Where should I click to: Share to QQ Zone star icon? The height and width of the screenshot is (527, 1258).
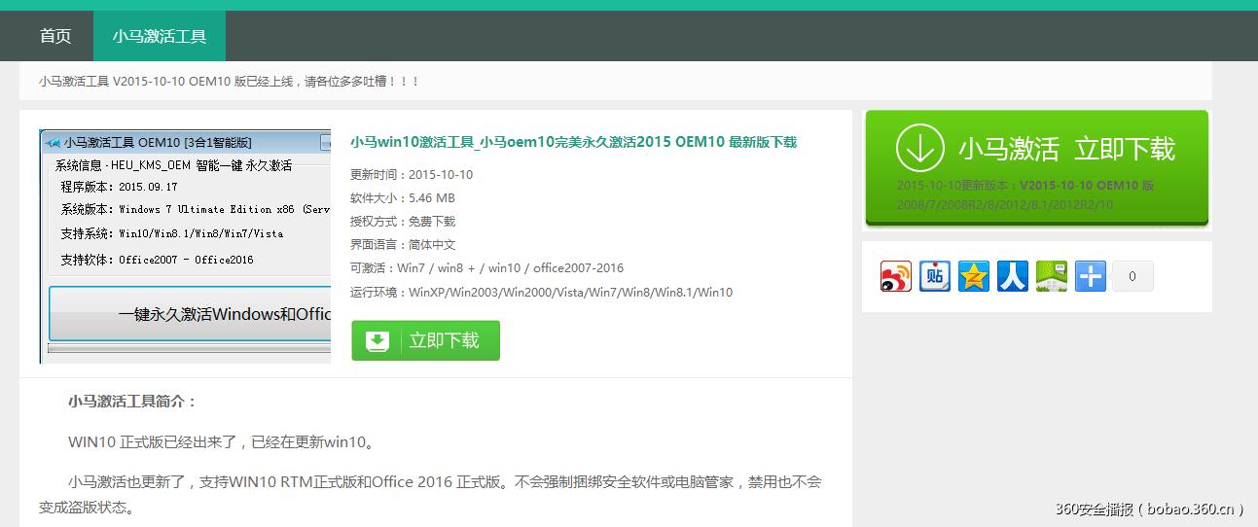pyautogui.click(x=974, y=276)
